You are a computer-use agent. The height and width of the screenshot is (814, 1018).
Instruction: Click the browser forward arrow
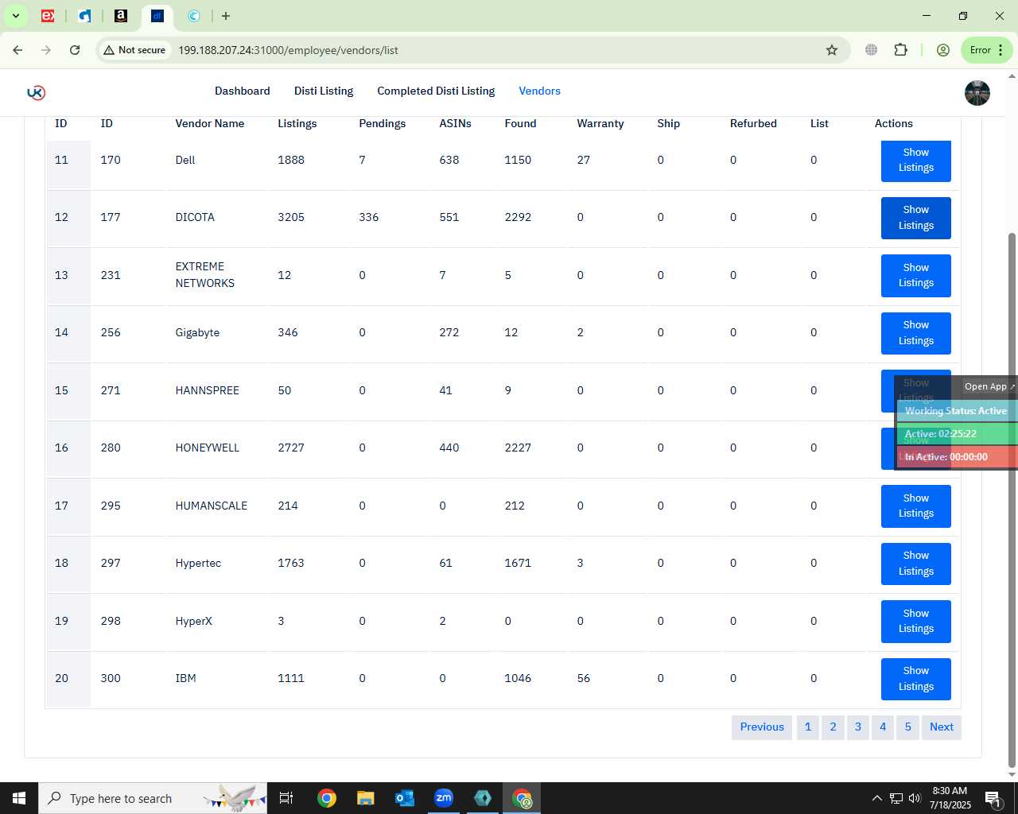[x=46, y=50]
